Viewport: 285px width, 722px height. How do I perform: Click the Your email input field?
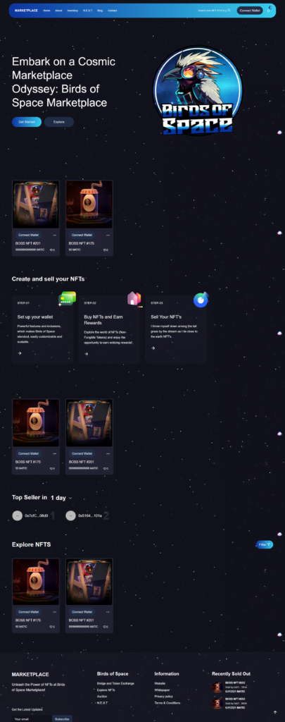[x=31, y=718]
